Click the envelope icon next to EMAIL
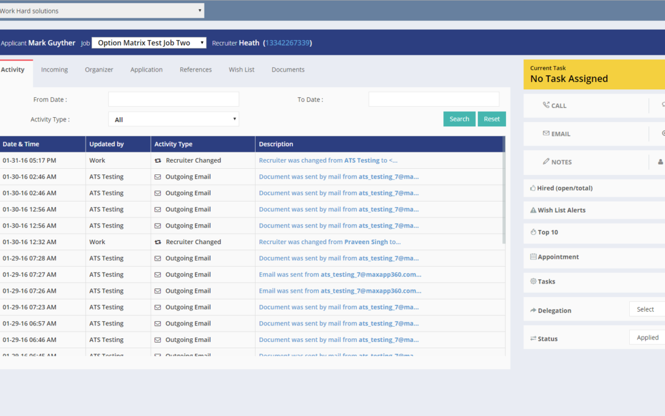 coord(546,134)
